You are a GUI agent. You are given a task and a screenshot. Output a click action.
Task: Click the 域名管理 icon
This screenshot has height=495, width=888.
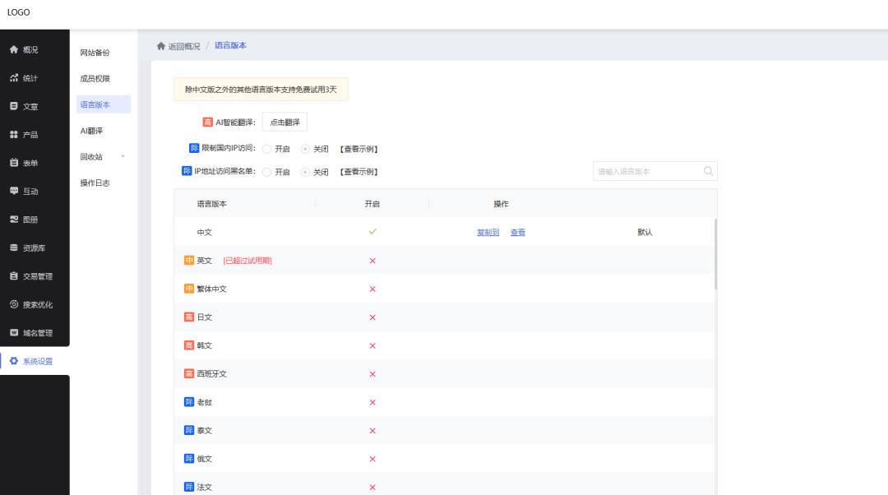click(x=14, y=333)
